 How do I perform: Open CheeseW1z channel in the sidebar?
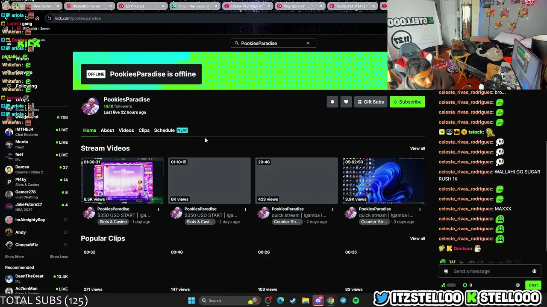tap(36, 245)
